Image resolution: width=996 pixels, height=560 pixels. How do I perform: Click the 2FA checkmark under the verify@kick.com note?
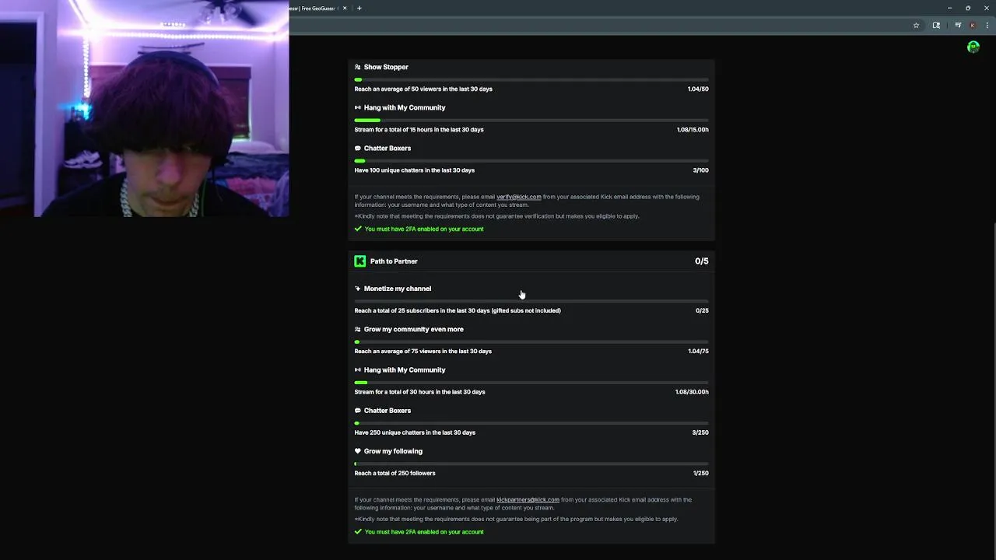(x=358, y=229)
